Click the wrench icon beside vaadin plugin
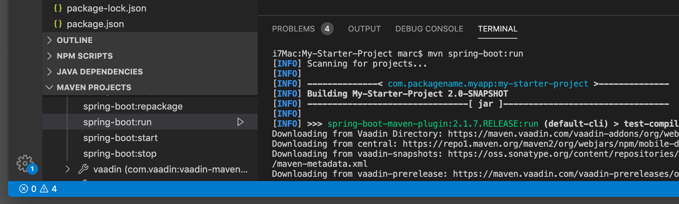679x204 pixels. [x=83, y=169]
